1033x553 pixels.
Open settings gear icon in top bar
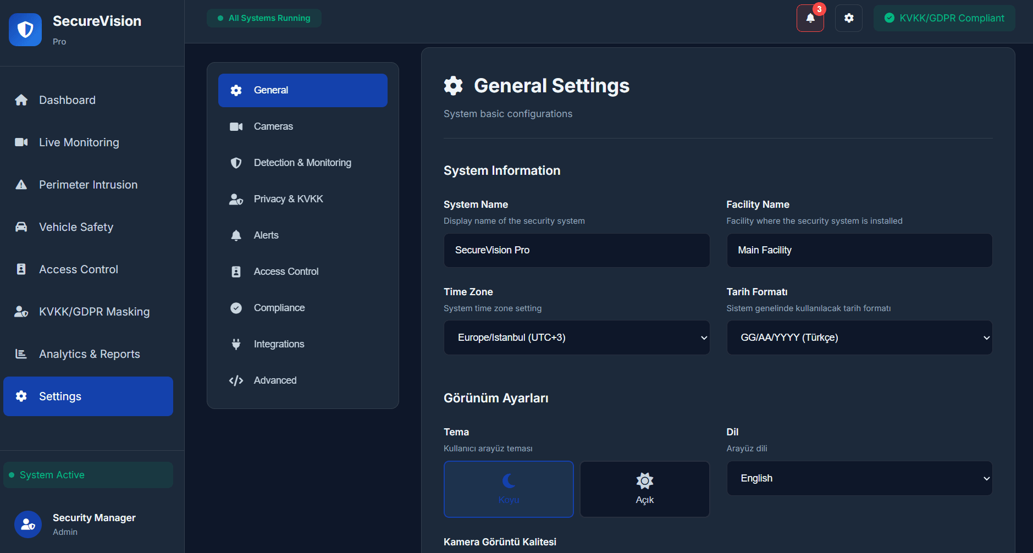coord(848,18)
